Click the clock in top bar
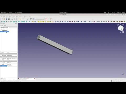Image resolution: width=126 pixels, height=94 pixels. [x=63, y=13]
